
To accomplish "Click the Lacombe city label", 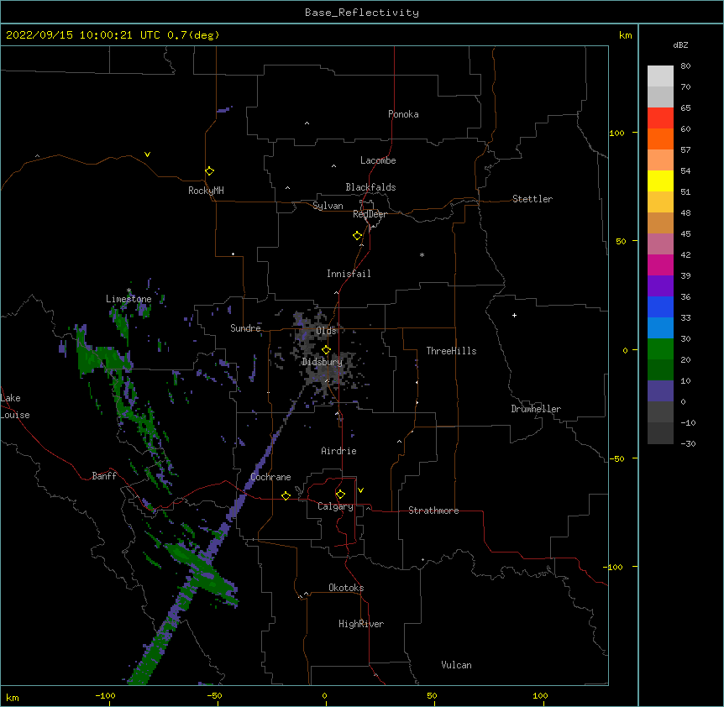I will point(378,160).
